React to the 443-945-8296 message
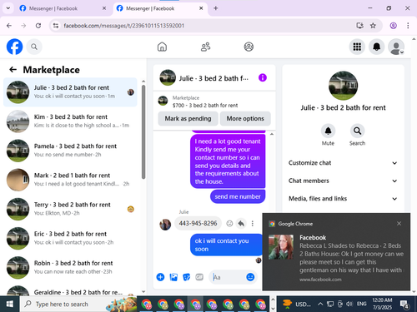This screenshot has width=417, height=312. (229, 223)
